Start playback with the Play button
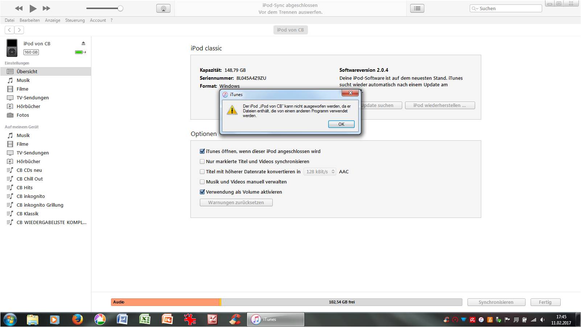 33,8
